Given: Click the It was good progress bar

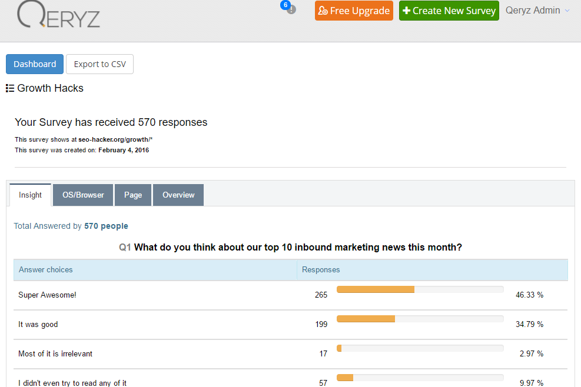Looking at the screenshot, I should click(x=420, y=319).
